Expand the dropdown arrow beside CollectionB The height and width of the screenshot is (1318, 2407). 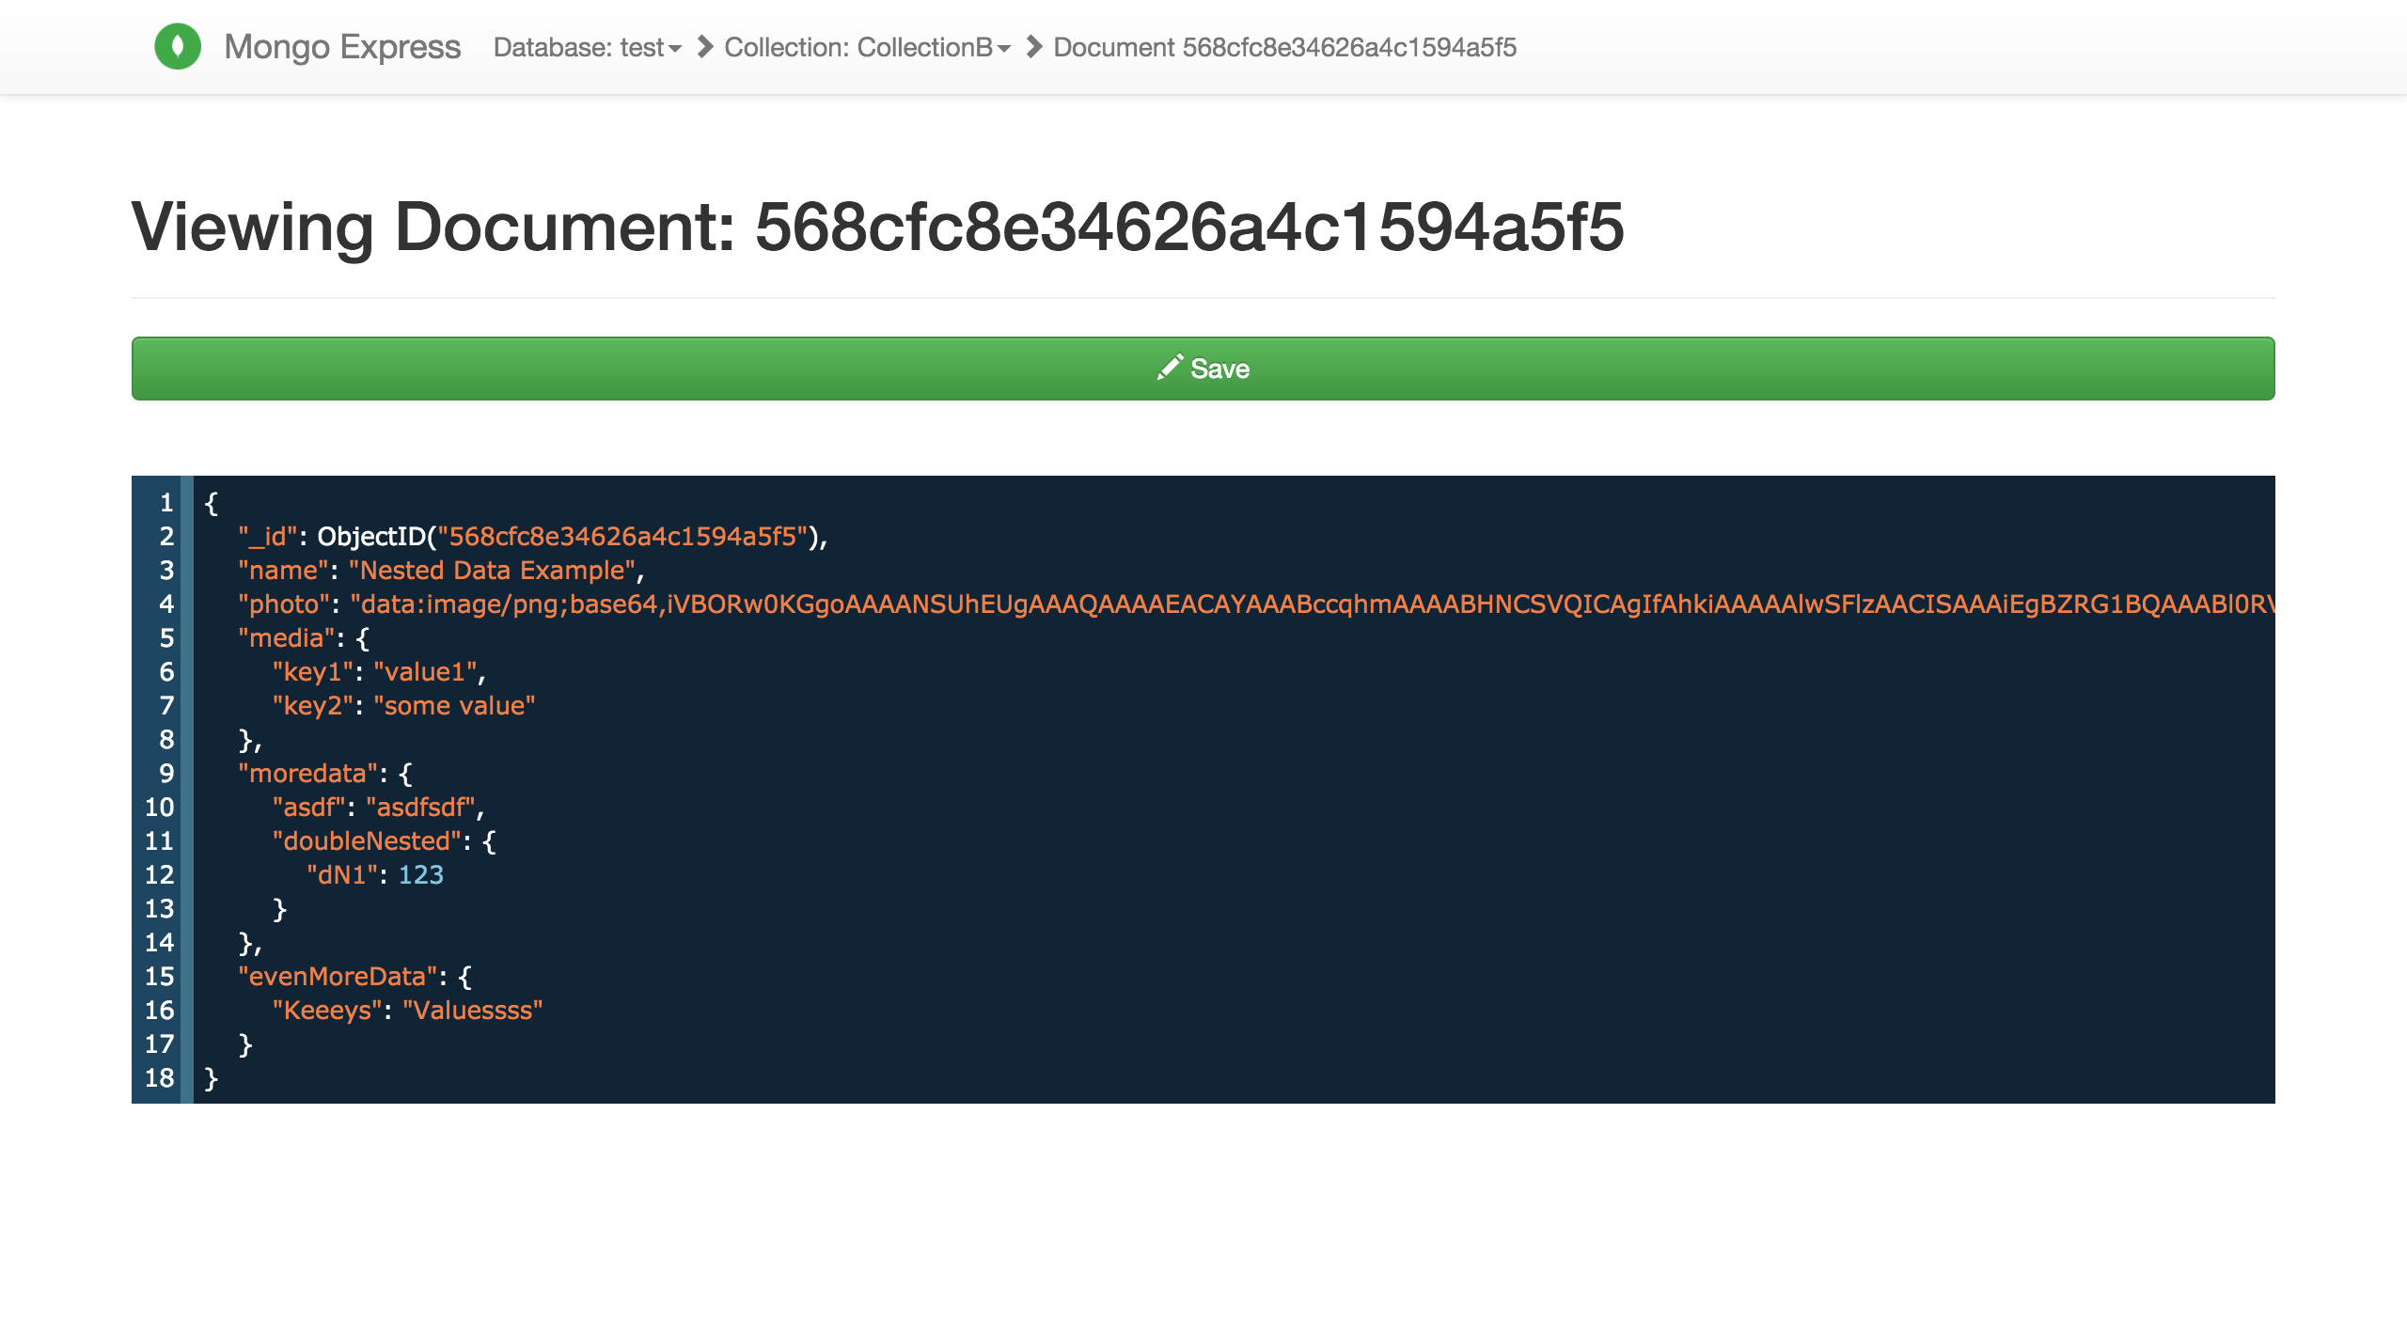[x=1002, y=49]
